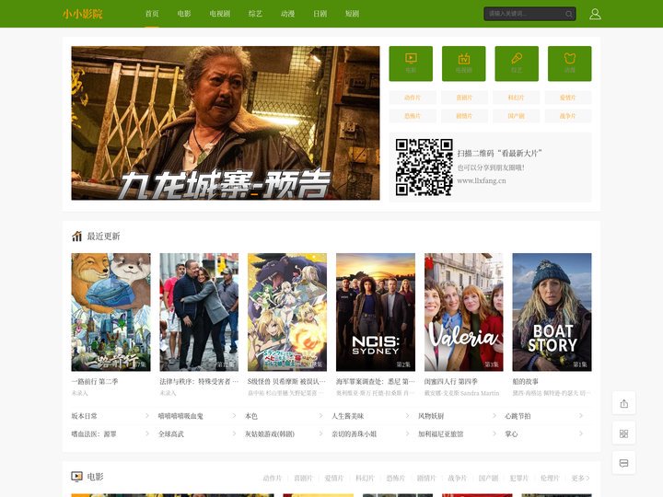Click the floating chat message icon

623,463
